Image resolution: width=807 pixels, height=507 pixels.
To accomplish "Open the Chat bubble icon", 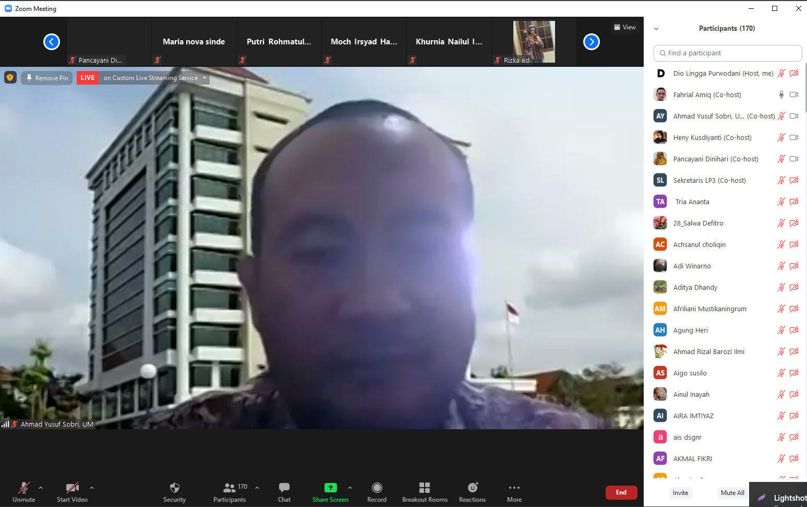I will click(x=284, y=488).
